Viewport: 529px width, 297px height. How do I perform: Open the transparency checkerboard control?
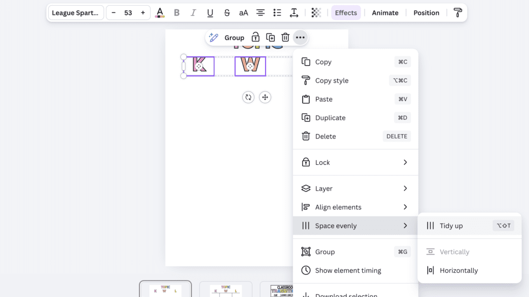pos(316,13)
